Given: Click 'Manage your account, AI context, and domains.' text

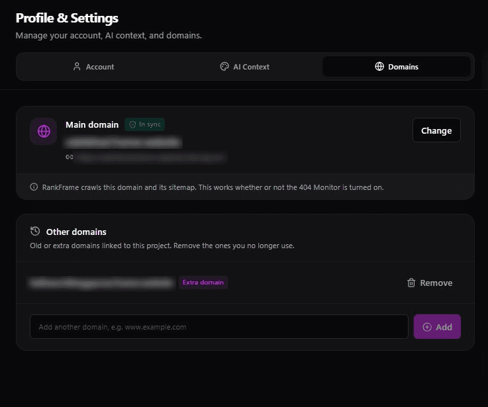Looking at the screenshot, I should click(109, 36).
